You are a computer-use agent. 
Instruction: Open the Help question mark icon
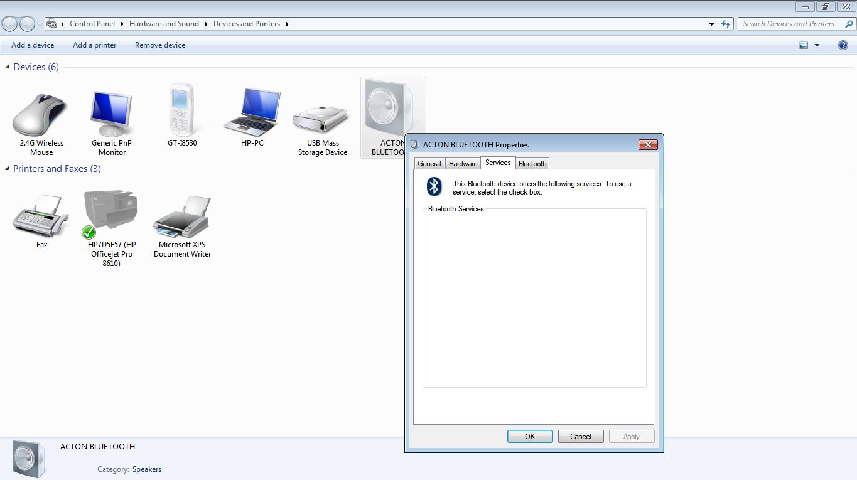[843, 45]
